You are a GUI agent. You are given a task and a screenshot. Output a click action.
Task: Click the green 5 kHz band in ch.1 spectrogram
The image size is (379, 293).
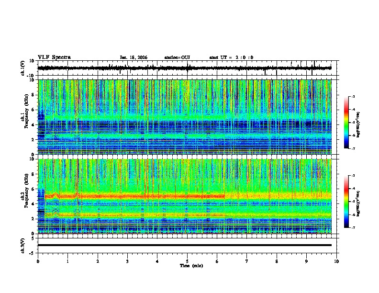(135, 117)
